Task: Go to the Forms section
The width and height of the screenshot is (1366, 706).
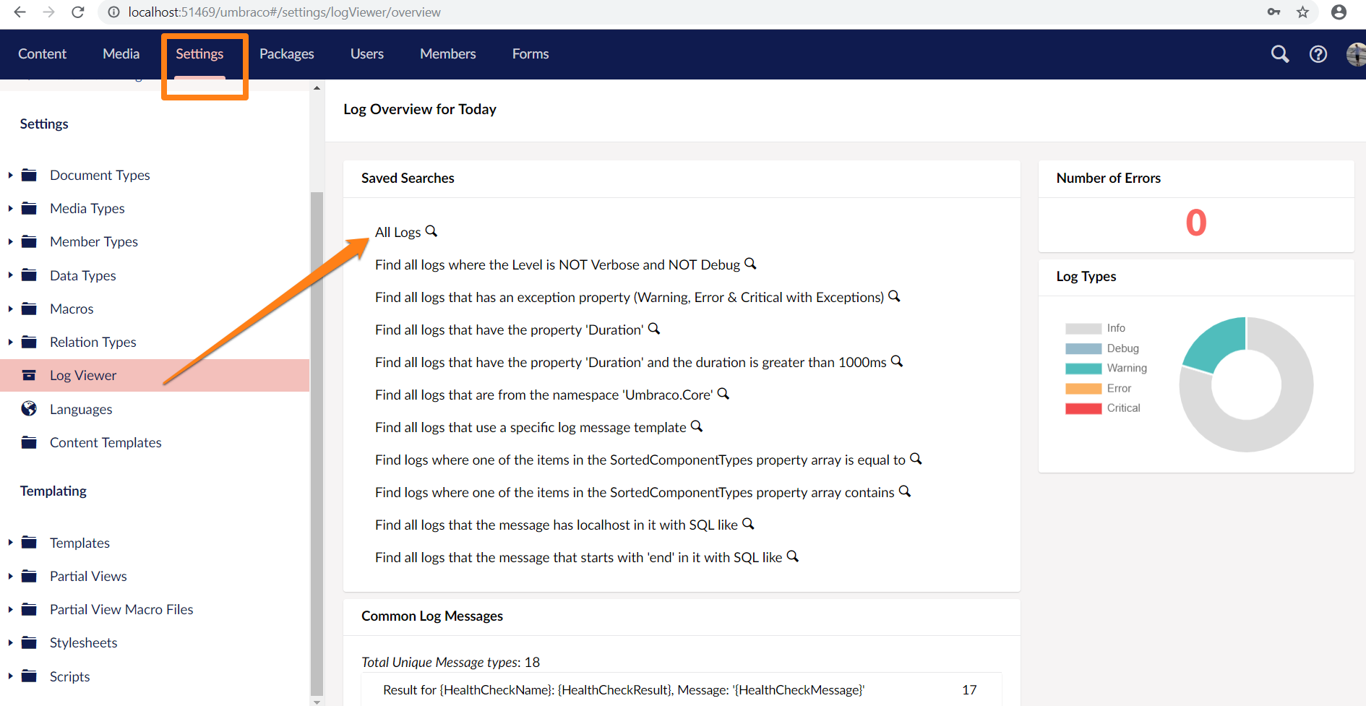Action: [530, 54]
